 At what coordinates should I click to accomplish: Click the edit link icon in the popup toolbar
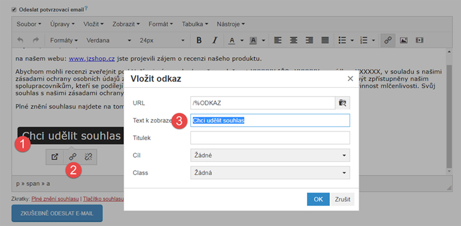[x=72, y=157]
